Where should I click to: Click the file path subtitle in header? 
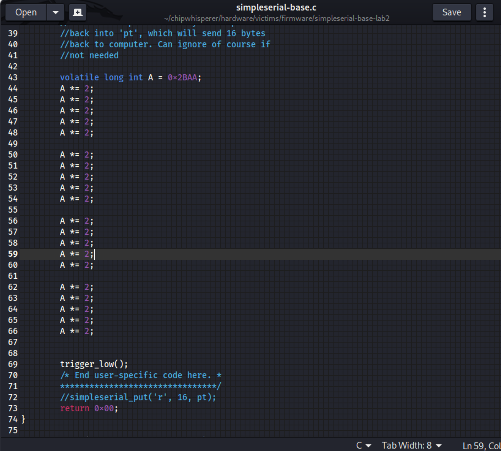pos(277,18)
